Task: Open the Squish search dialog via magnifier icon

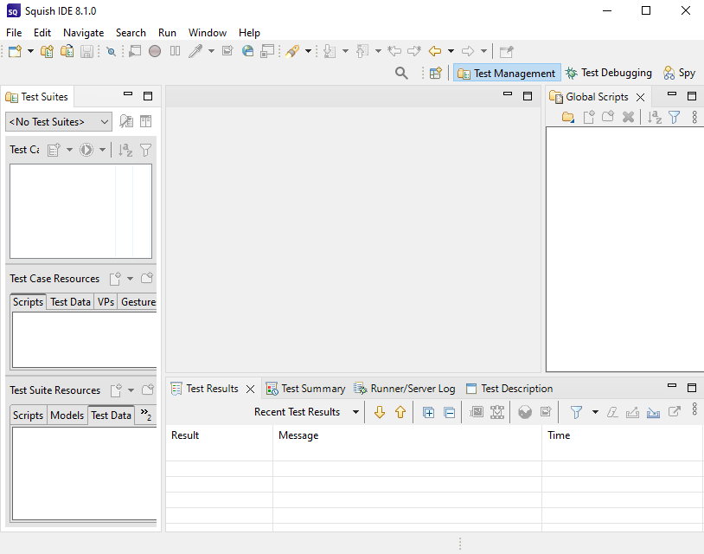Action: point(401,73)
